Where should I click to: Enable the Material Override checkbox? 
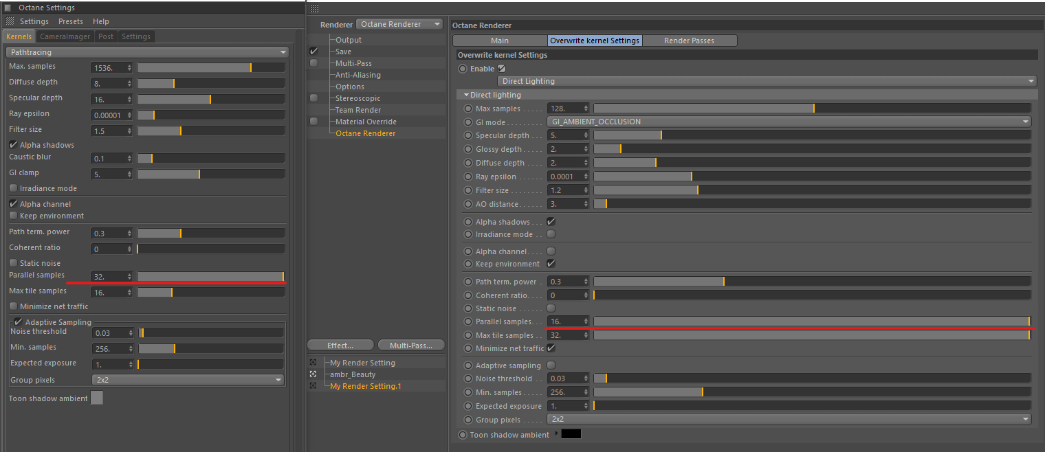pos(313,122)
